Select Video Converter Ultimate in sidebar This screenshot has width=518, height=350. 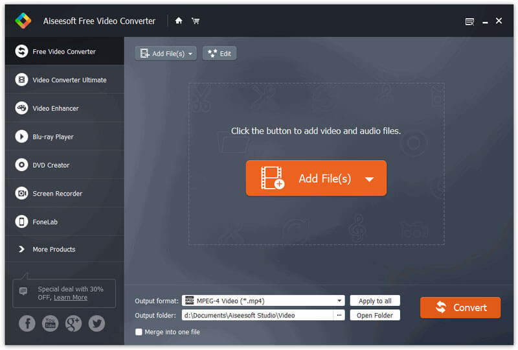[x=69, y=80]
